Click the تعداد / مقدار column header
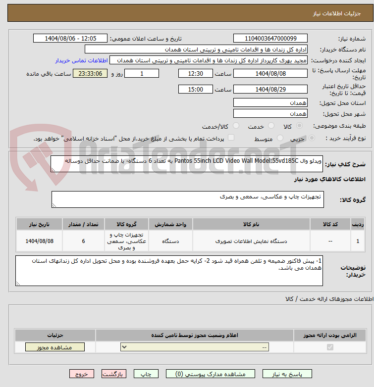Screen dimensions: 374x387 click(x=84, y=224)
